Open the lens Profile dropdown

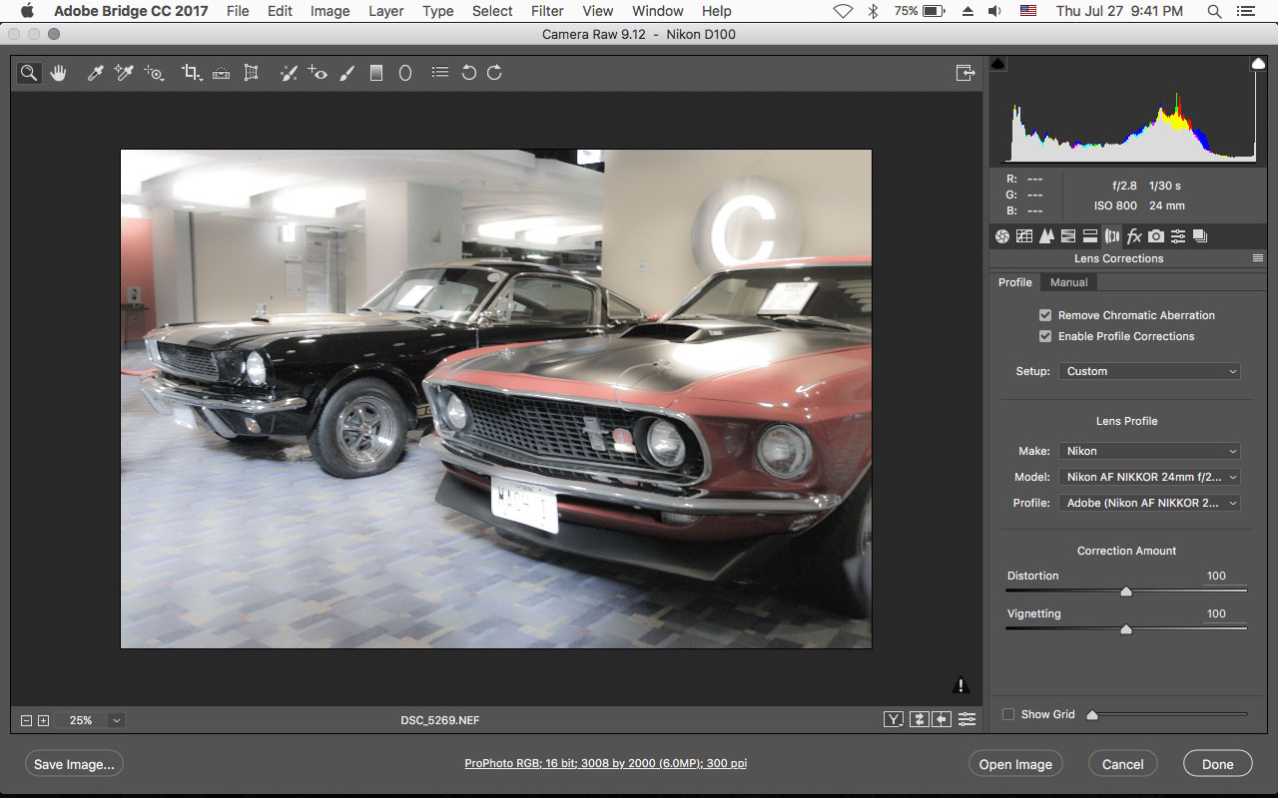1149,503
